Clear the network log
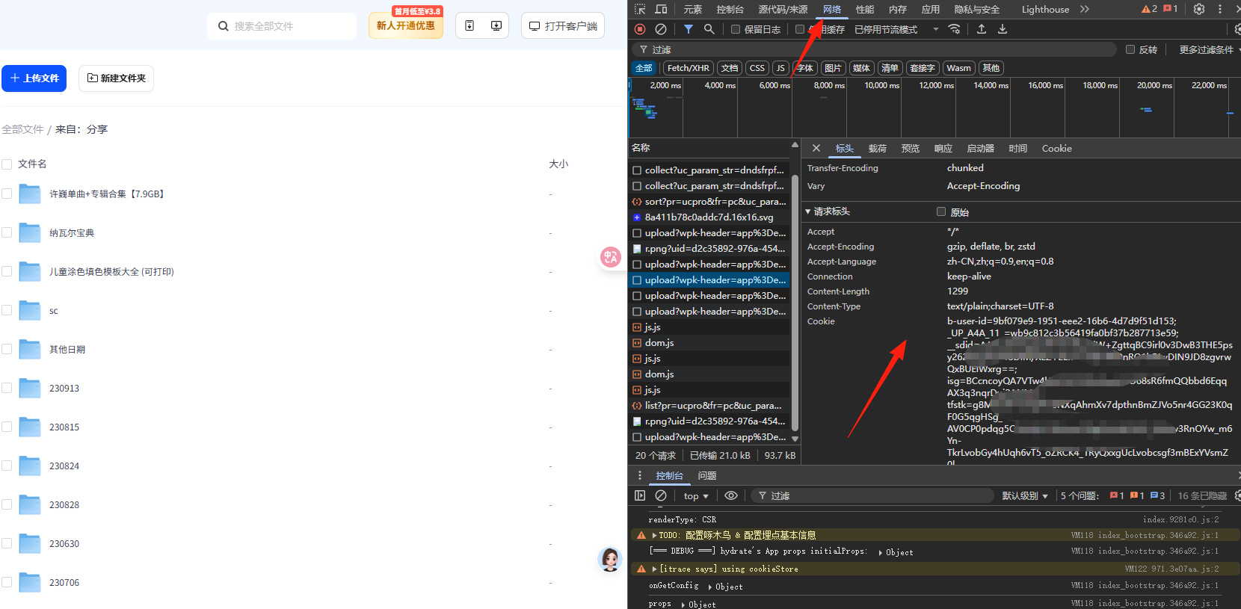This screenshot has width=1241, height=609. pos(661,29)
